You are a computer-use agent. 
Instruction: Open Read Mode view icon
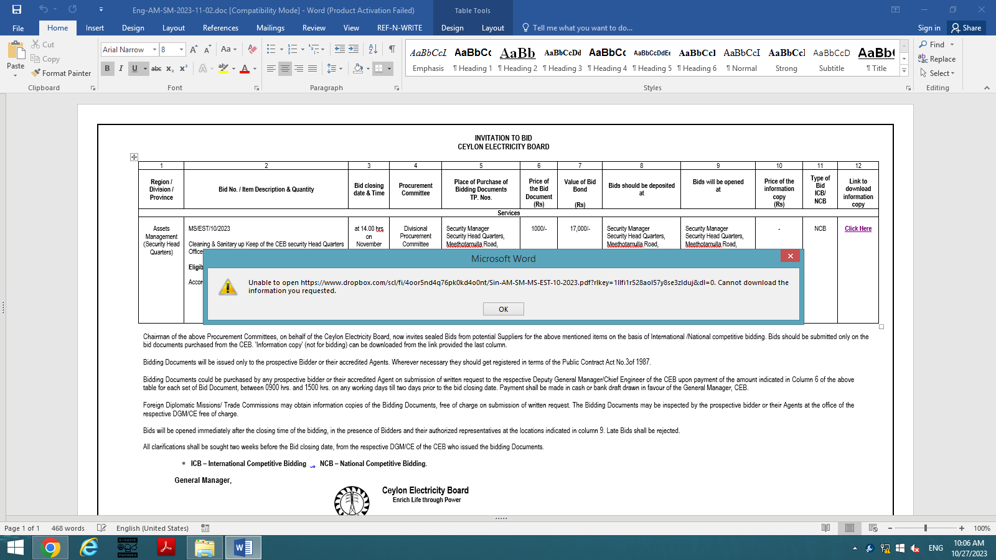pyautogui.click(x=826, y=528)
